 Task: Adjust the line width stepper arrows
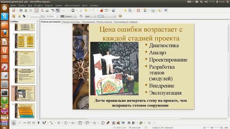(57, 16)
